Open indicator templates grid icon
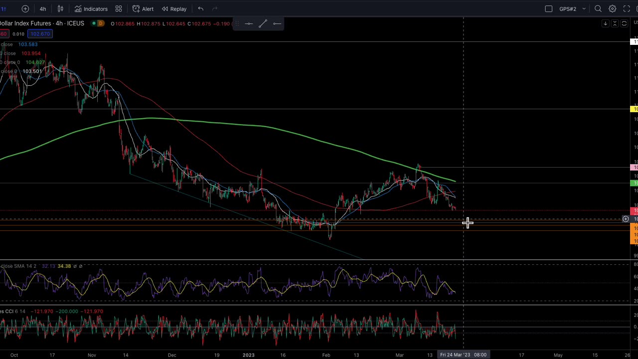Image resolution: width=638 pixels, height=359 pixels. click(x=119, y=8)
